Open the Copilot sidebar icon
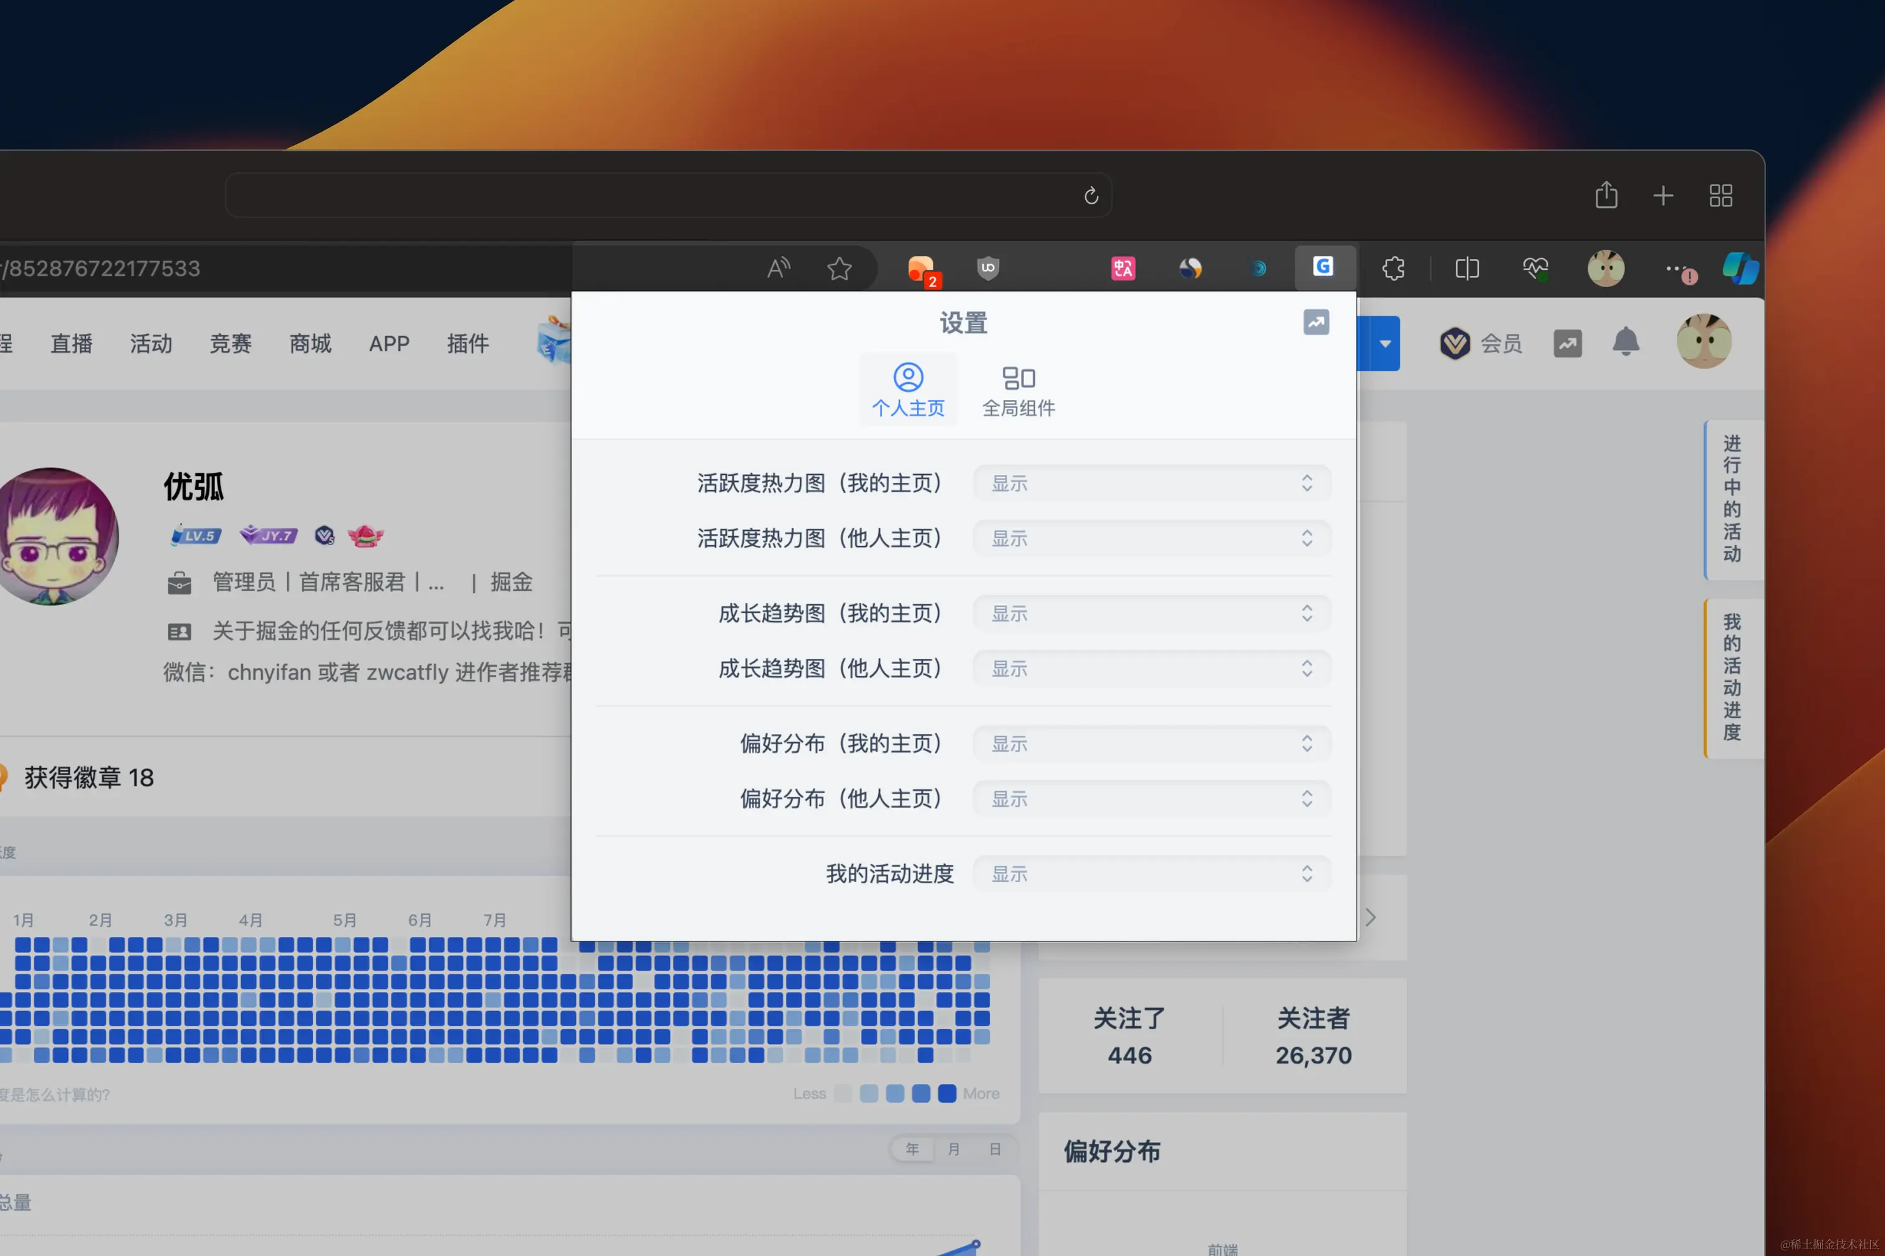Viewport: 1885px width, 1256px height. pyautogui.click(x=1741, y=269)
